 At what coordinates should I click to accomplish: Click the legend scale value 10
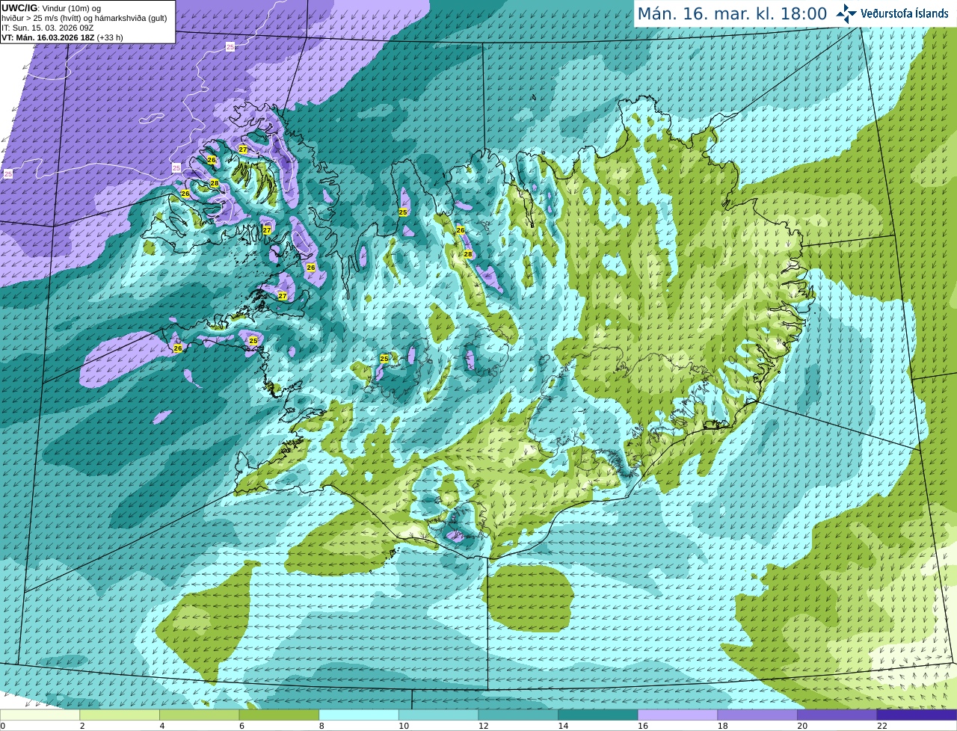pos(404,726)
